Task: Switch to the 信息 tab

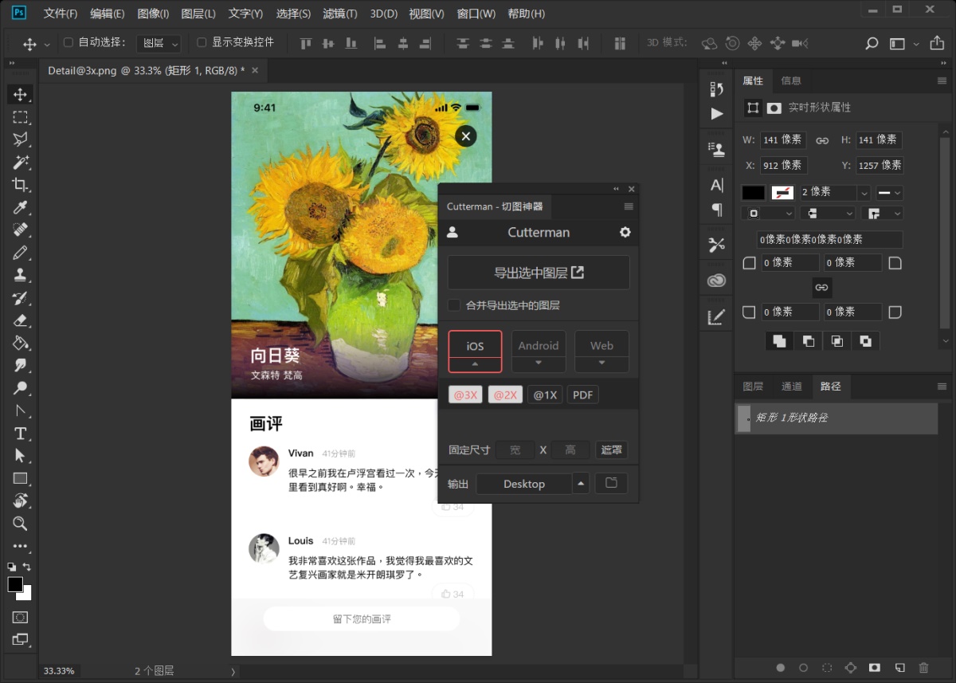Action: [791, 80]
